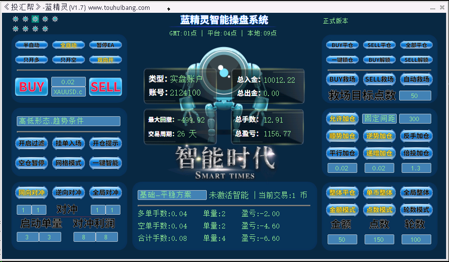Click 挂单入场 button

tap(69, 143)
